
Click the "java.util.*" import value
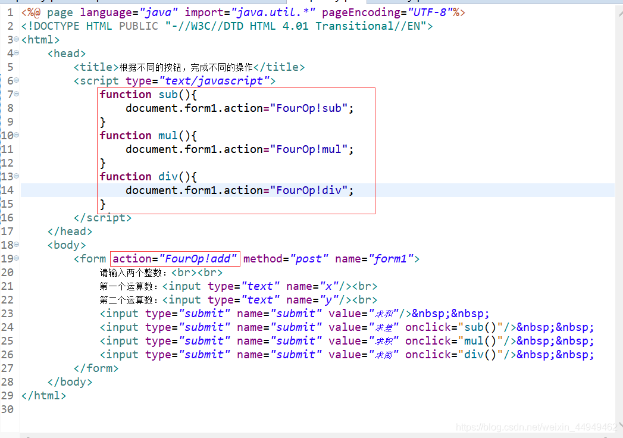click(x=273, y=12)
